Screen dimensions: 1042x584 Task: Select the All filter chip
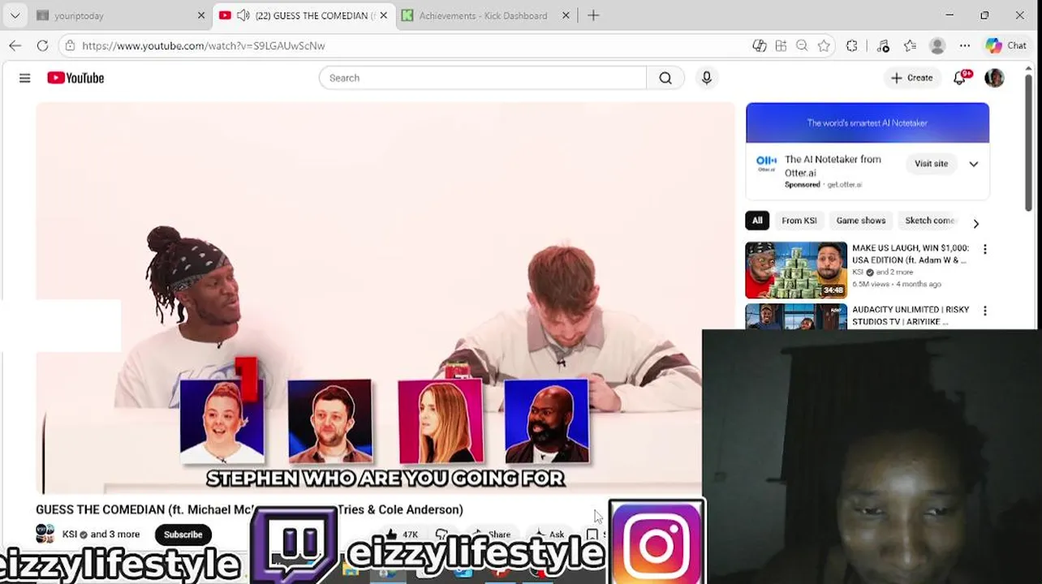coord(757,221)
